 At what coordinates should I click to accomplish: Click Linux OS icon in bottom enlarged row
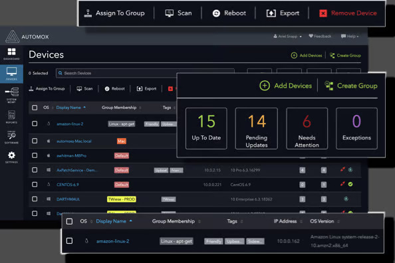pyautogui.click(x=86, y=241)
